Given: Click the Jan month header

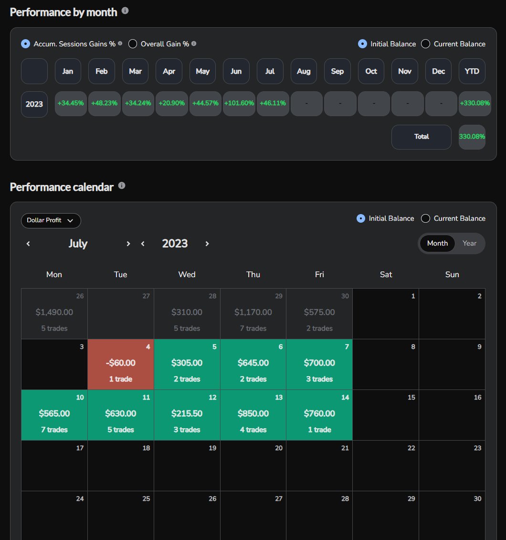Looking at the screenshot, I should 68,71.
